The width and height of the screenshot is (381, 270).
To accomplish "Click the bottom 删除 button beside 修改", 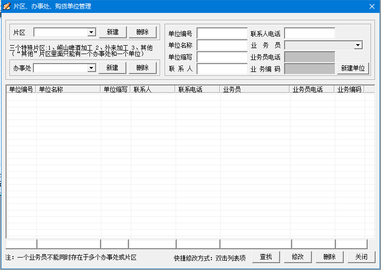I will point(330,257).
